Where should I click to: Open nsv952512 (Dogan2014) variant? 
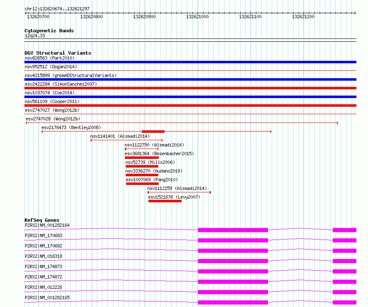pos(51,67)
